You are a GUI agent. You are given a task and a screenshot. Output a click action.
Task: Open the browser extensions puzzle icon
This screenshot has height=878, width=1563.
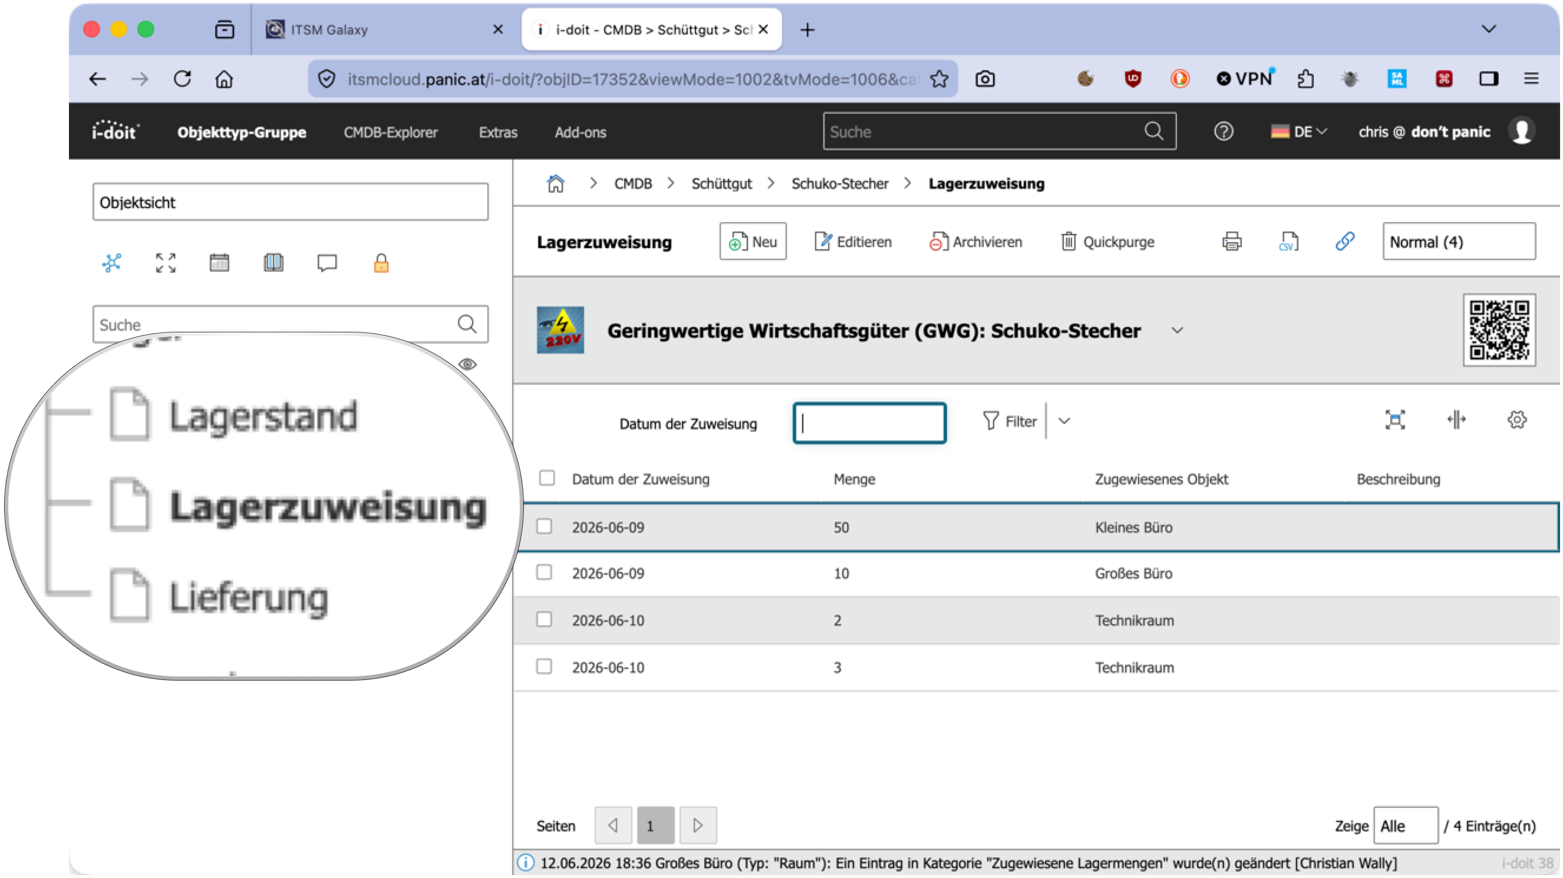pyautogui.click(x=1305, y=79)
